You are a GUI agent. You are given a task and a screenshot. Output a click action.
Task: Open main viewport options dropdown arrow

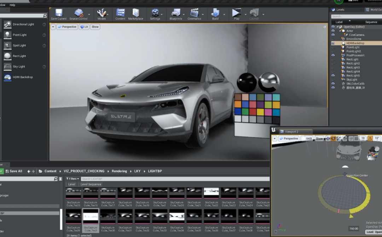pyautogui.click(x=53, y=27)
